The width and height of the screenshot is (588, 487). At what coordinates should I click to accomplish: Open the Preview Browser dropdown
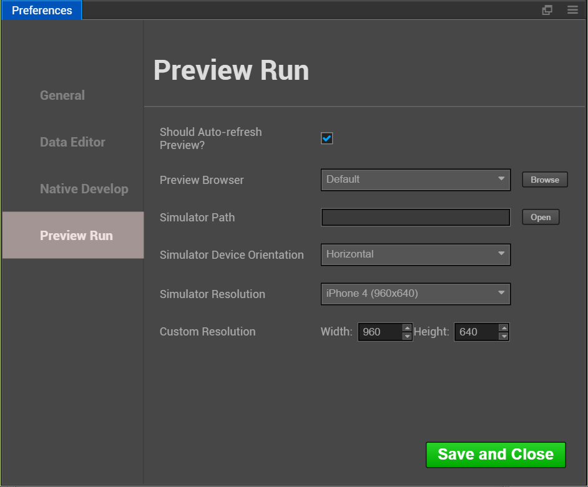(416, 180)
